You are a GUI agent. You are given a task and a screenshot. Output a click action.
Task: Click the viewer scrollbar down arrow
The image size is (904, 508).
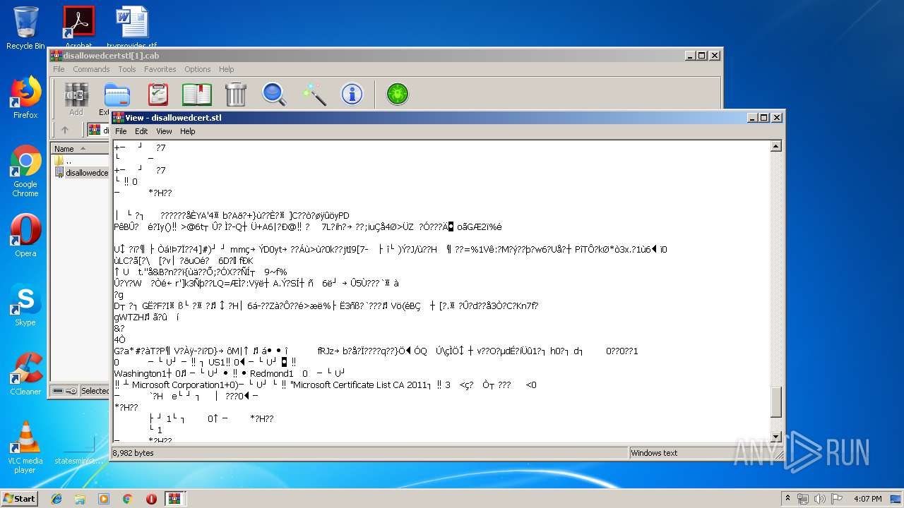pos(776,437)
